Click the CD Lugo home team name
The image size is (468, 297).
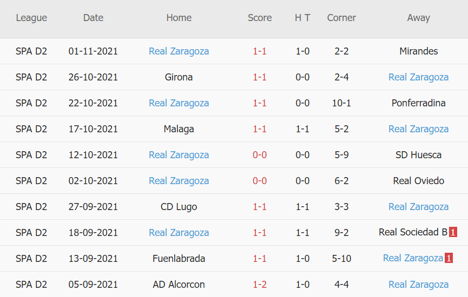coord(179,207)
